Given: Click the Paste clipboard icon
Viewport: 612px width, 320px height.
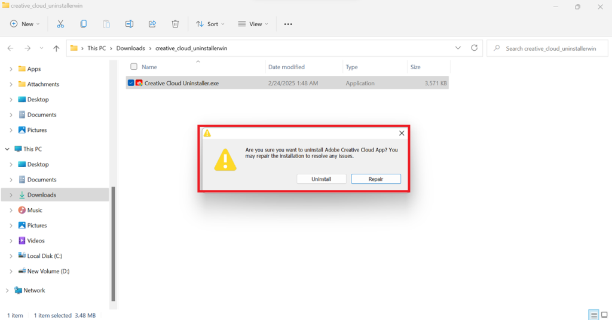Looking at the screenshot, I should pyautogui.click(x=106, y=24).
